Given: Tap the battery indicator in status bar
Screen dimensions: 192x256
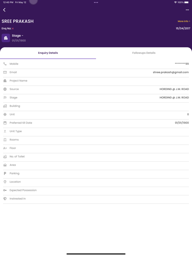Looking at the screenshot, I should (187, 2).
